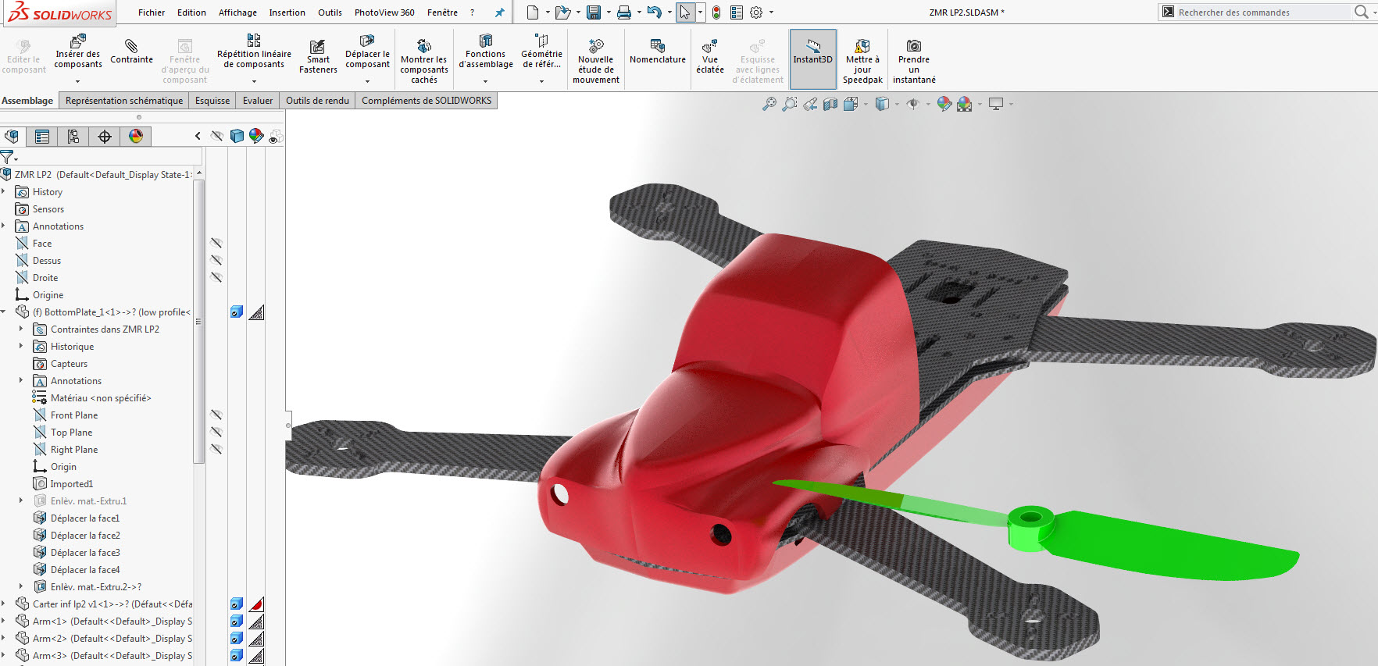
Task: Open the ConfigurationManager tab icon in panel
Action: click(73, 137)
